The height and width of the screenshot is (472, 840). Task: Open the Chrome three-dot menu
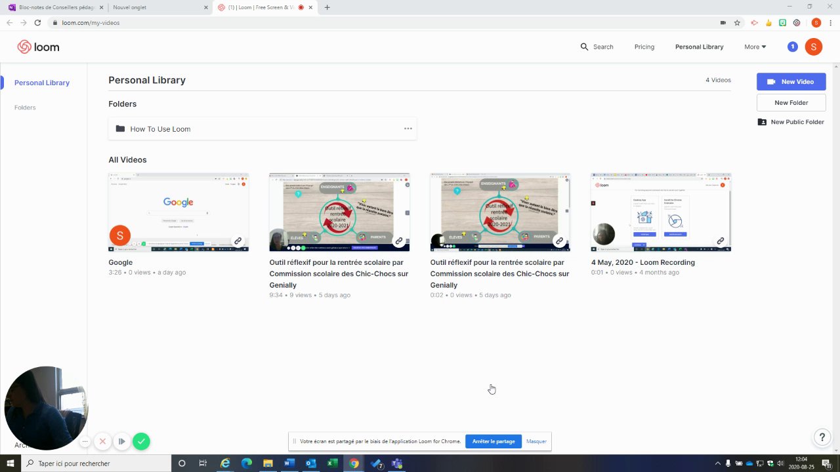(829, 22)
